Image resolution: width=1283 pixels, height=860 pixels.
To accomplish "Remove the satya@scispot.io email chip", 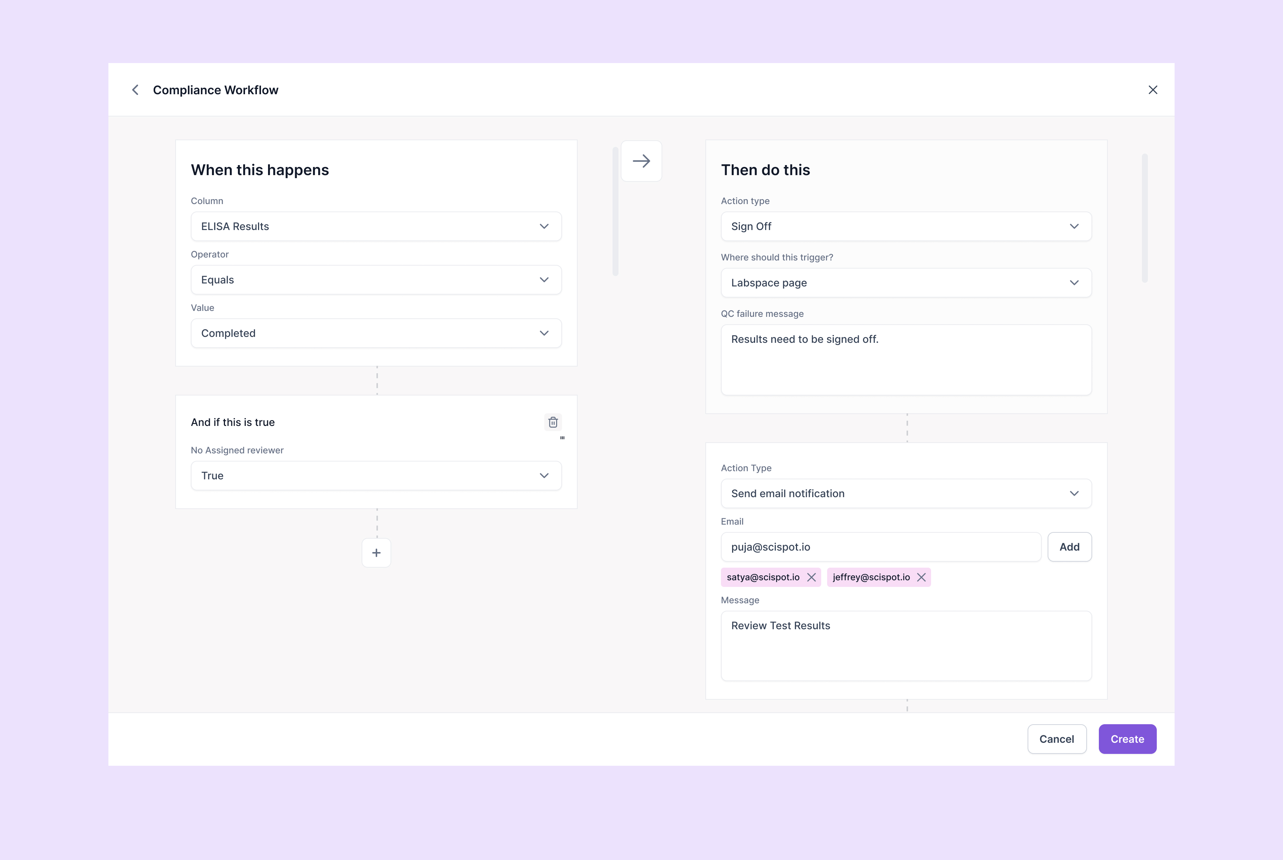I will pyautogui.click(x=812, y=577).
